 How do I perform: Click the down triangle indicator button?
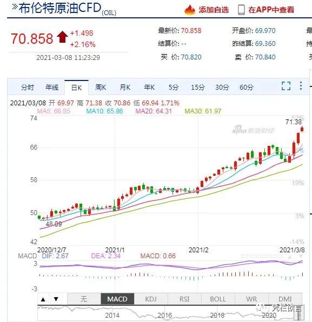tap(56, 299)
